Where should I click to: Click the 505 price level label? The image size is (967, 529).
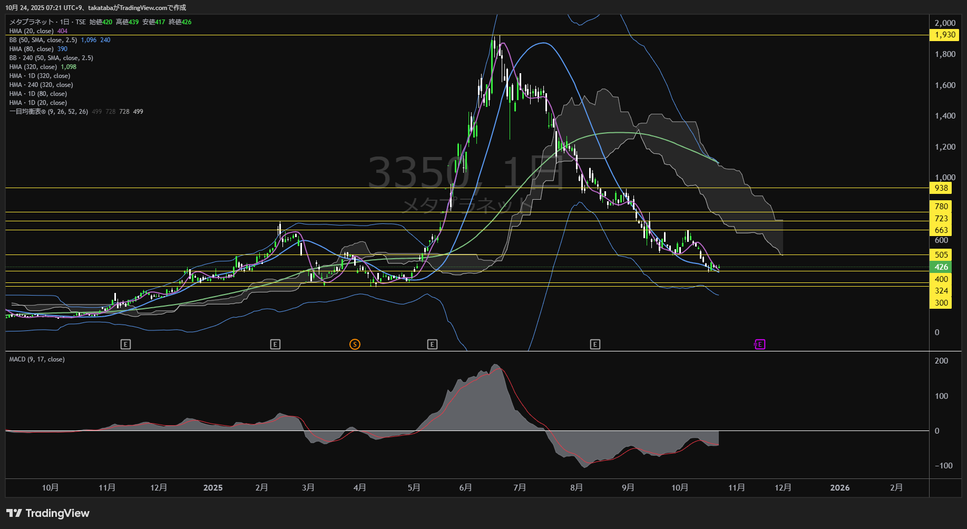[941, 255]
